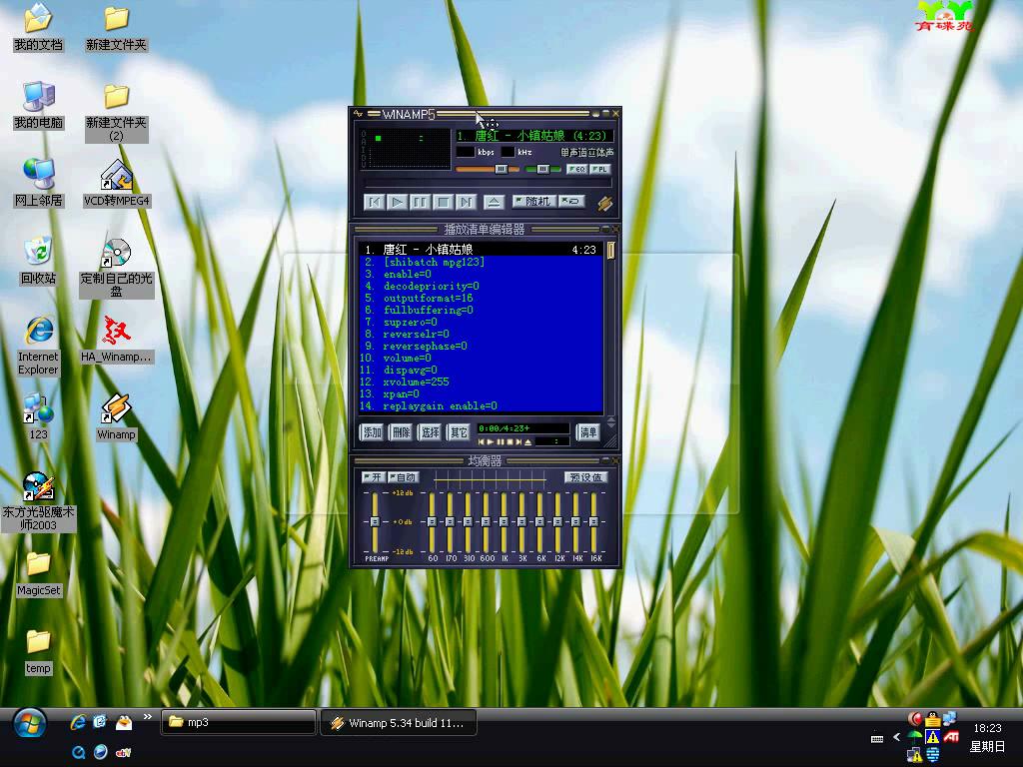Open 我的电脑 desktop icon
The height and width of the screenshot is (767, 1023).
click(38, 104)
